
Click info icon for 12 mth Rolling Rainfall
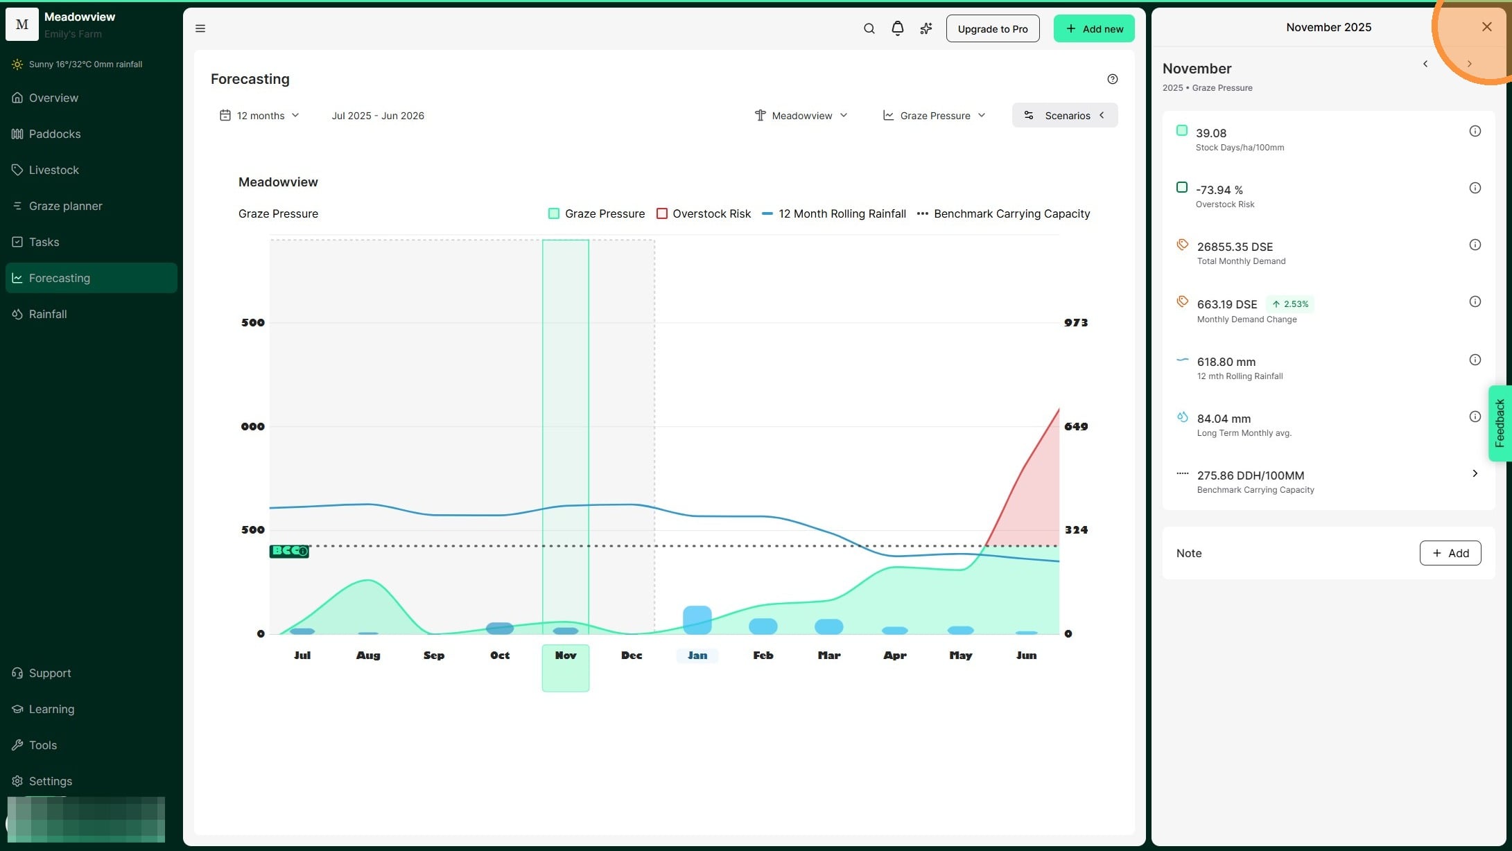click(x=1475, y=360)
